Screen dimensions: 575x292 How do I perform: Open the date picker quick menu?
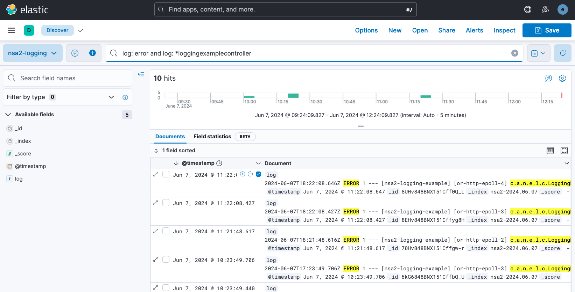539,53
